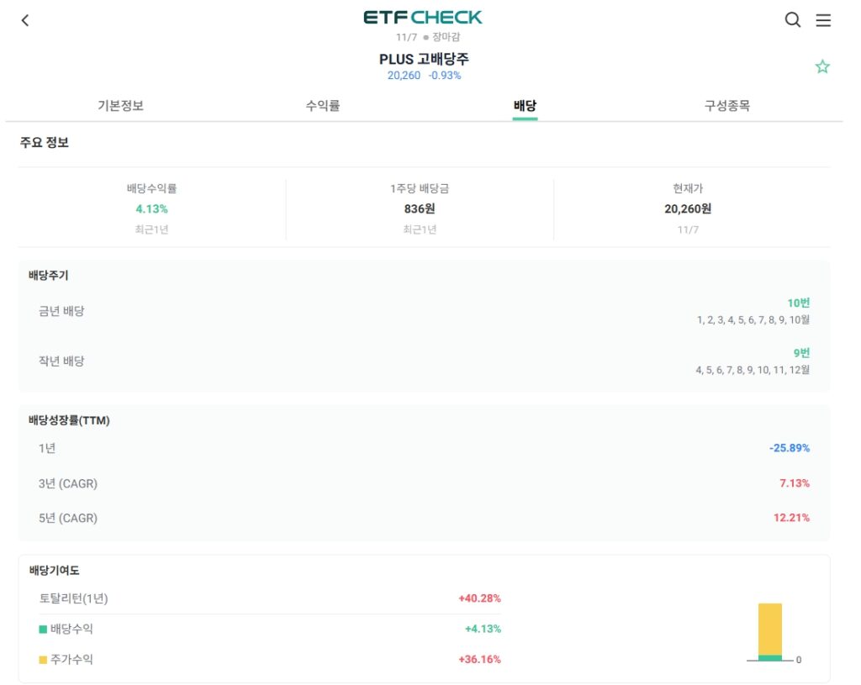Click the 20,260 -0.93% price line

(x=424, y=75)
